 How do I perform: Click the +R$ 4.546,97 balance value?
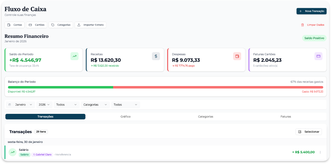[25, 60]
